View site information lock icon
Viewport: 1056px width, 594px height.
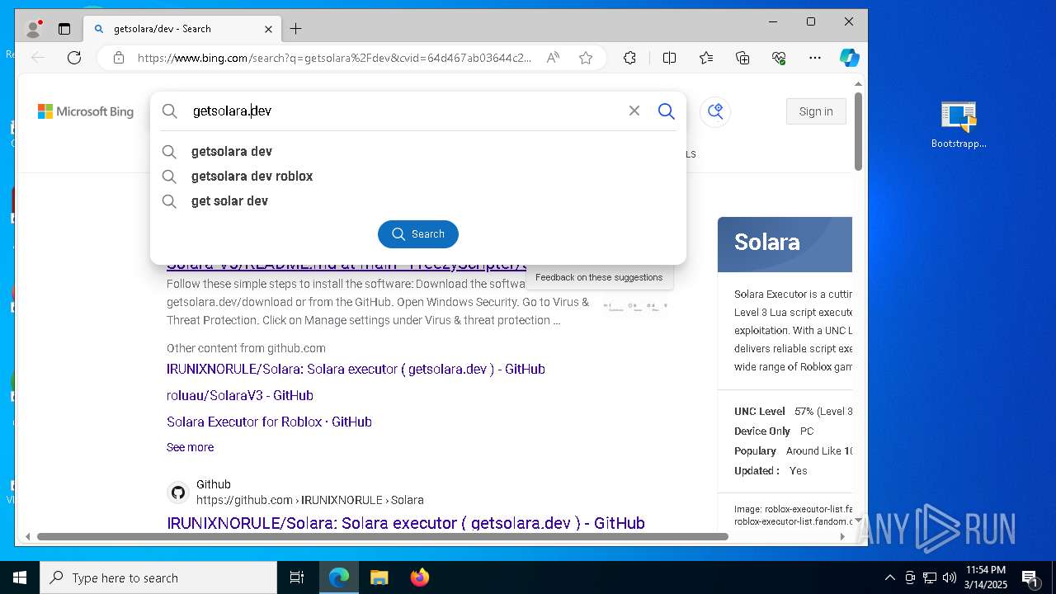[119, 58]
